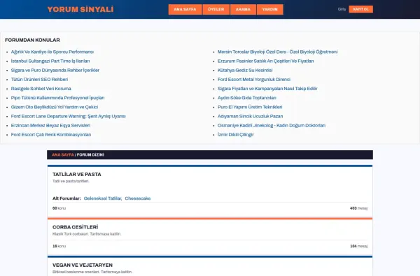The height and width of the screenshot is (276, 420).
Task: Open the ARAMA nav button
Action: point(243,9)
